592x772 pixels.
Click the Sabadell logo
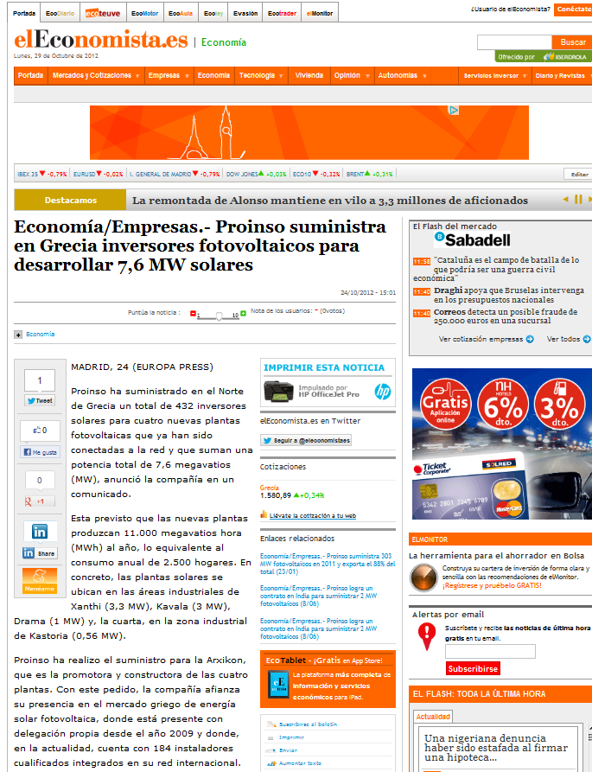click(x=472, y=239)
